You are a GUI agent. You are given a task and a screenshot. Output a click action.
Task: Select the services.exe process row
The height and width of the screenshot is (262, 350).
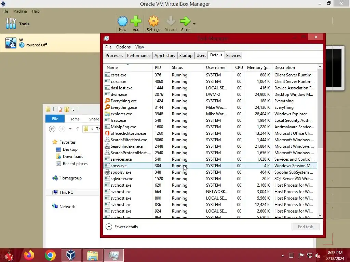click(210, 159)
